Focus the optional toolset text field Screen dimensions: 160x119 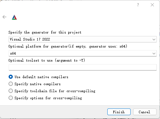coord(83,67)
